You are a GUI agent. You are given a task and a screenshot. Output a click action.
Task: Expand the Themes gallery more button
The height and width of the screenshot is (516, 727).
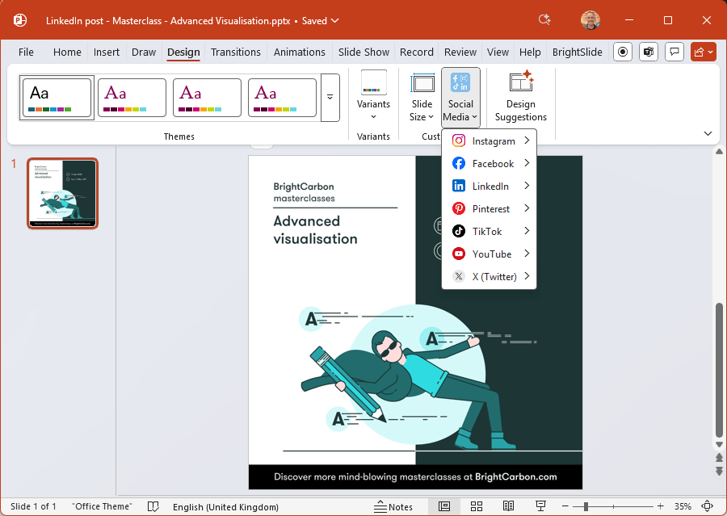(330, 98)
